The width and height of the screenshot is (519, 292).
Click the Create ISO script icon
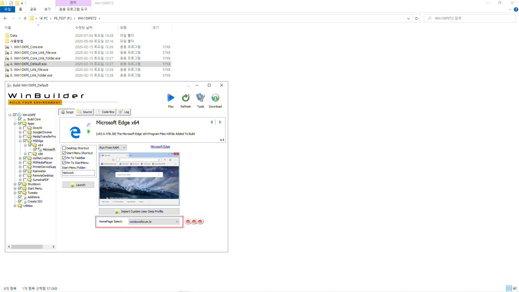coord(25,202)
